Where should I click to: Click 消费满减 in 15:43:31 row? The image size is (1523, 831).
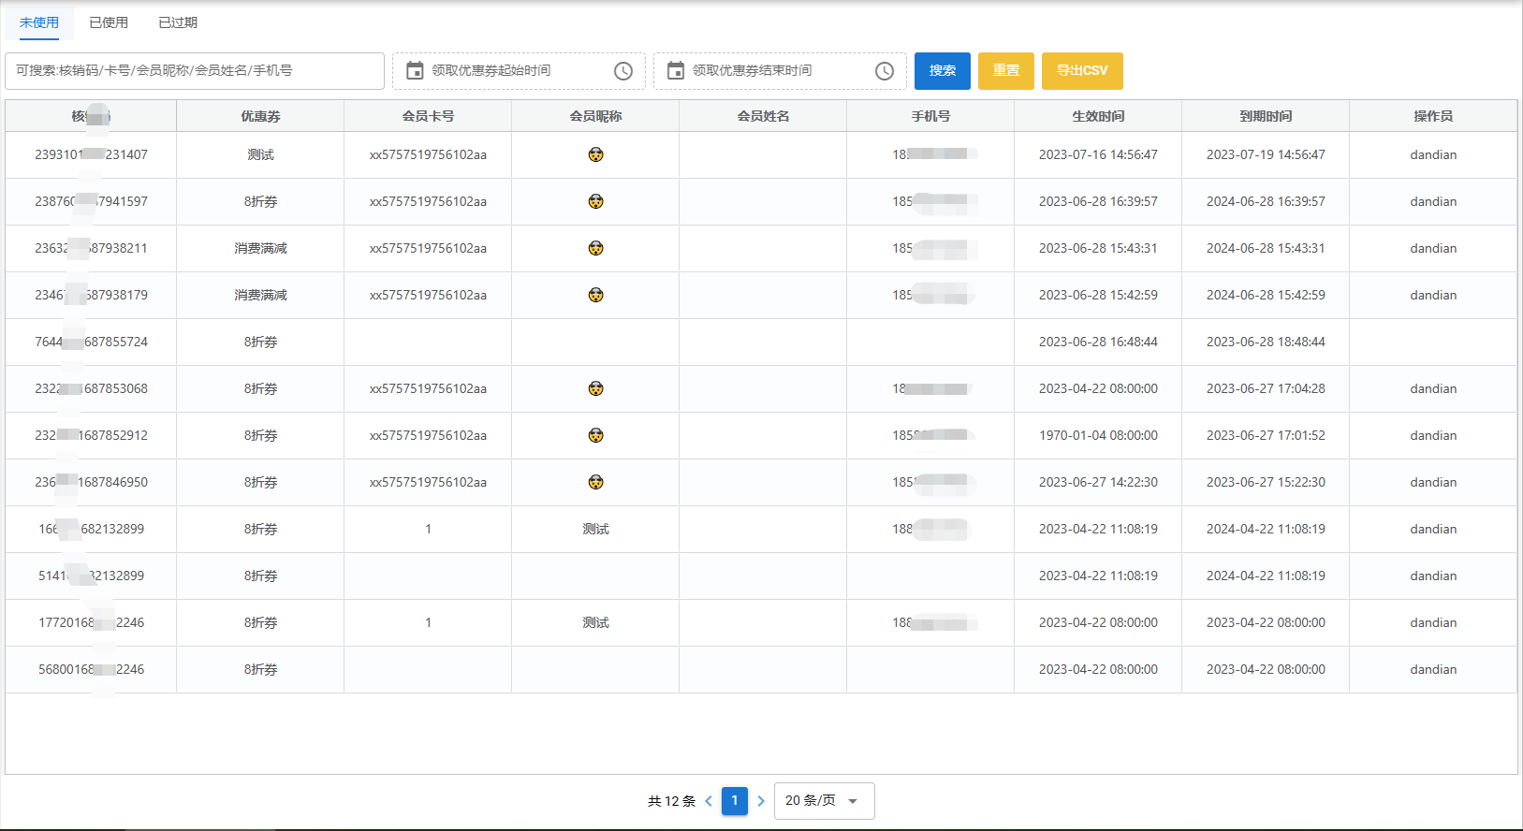260,248
